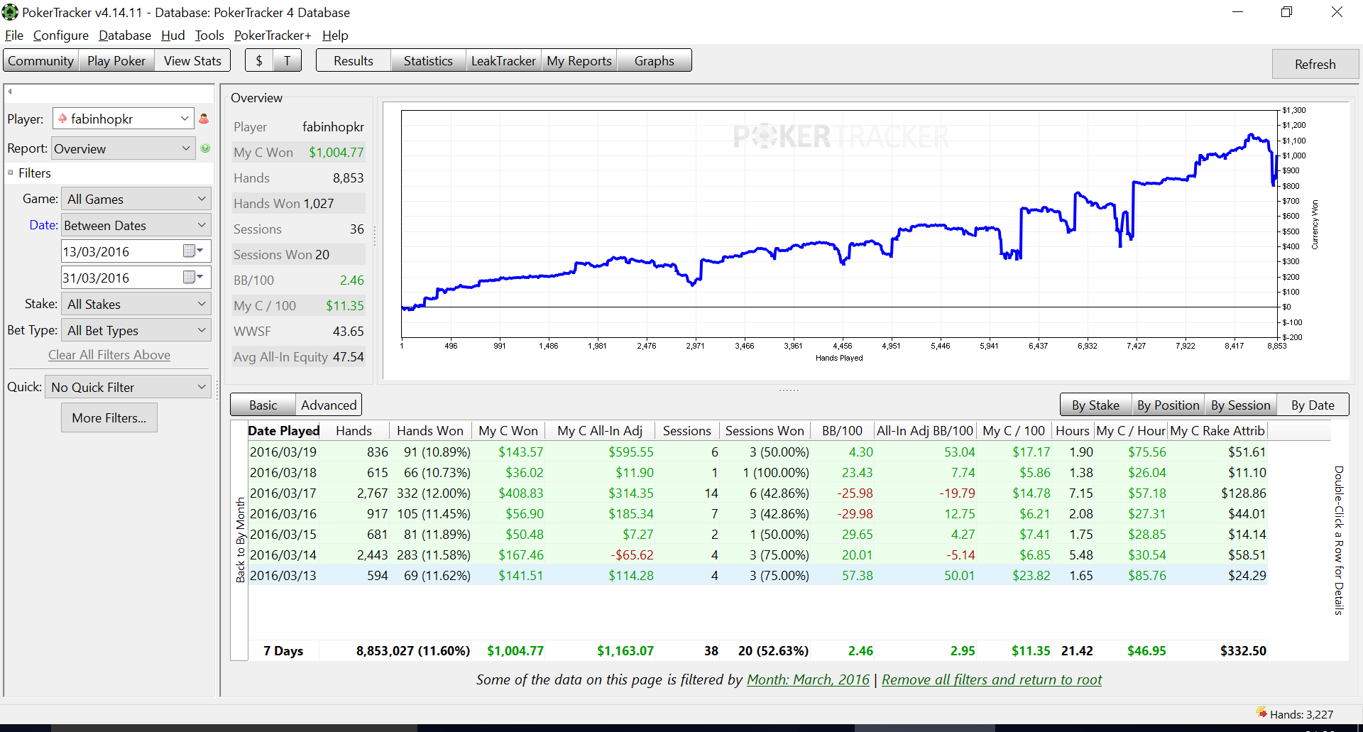
Task: Open the calendar picker for 31/03/2016
Action: click(193, 277)
